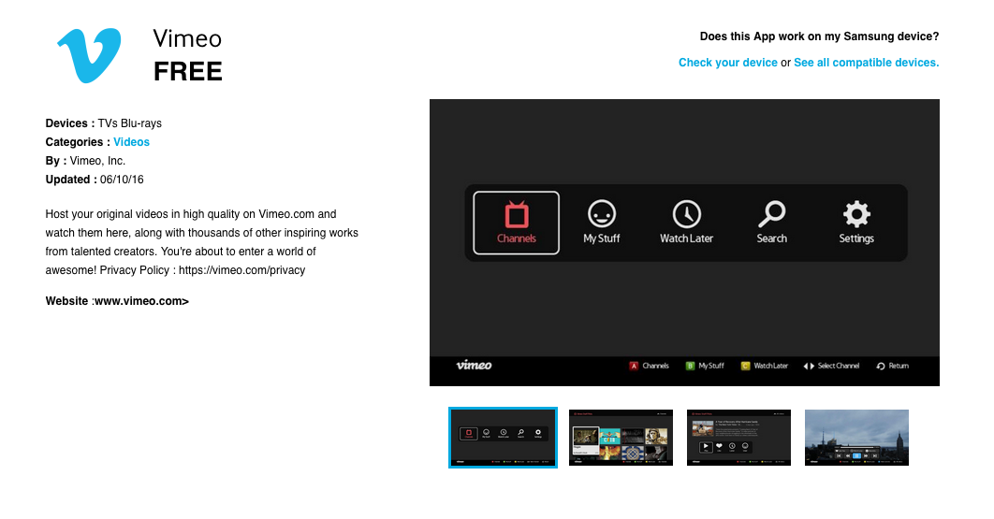The height and width of the screenshot is (519, 994).
Task: Select the My Stuff smiley icon
Action: click(602, 213)
